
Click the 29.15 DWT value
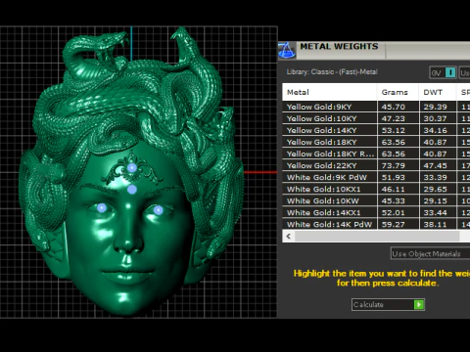click(x=435, y=200)
